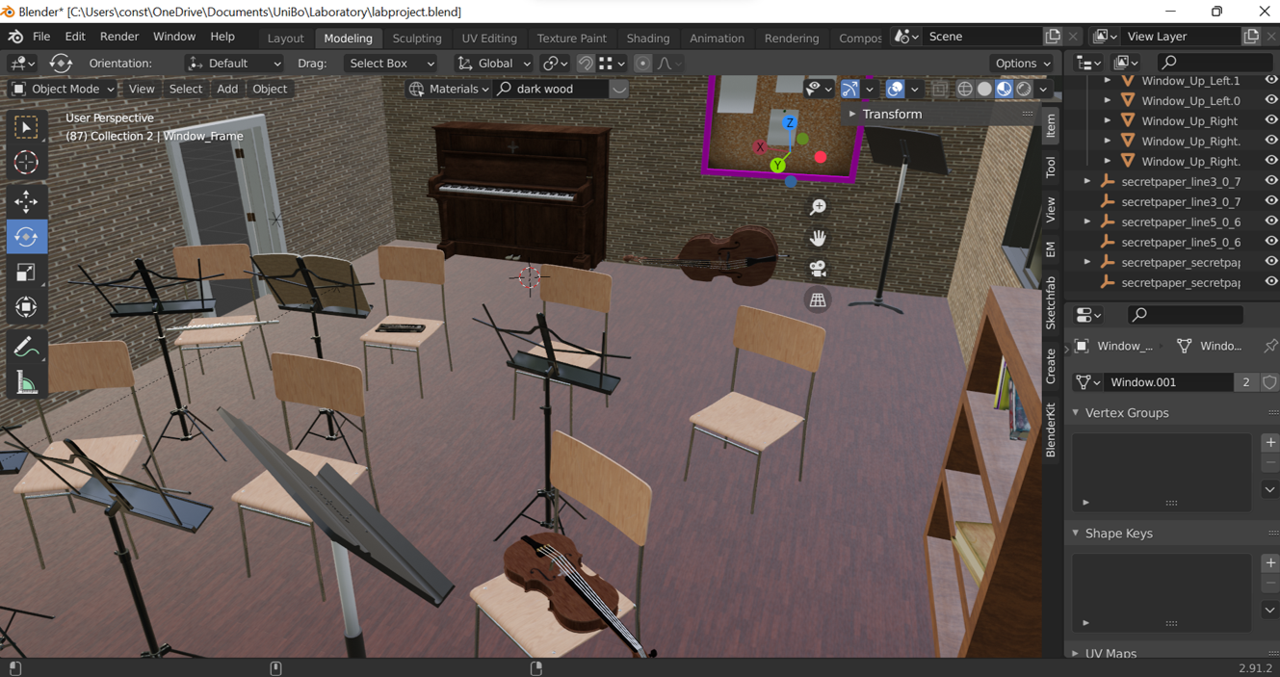Toggle snapping magnet button
This screenshot has height=677, width=1280.
(x=586, y=64)
